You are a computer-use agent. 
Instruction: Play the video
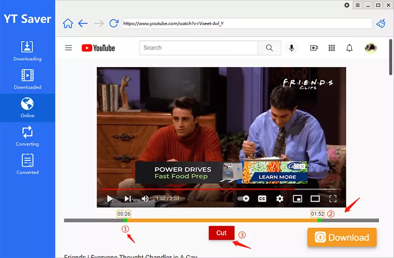coord(110,199)
